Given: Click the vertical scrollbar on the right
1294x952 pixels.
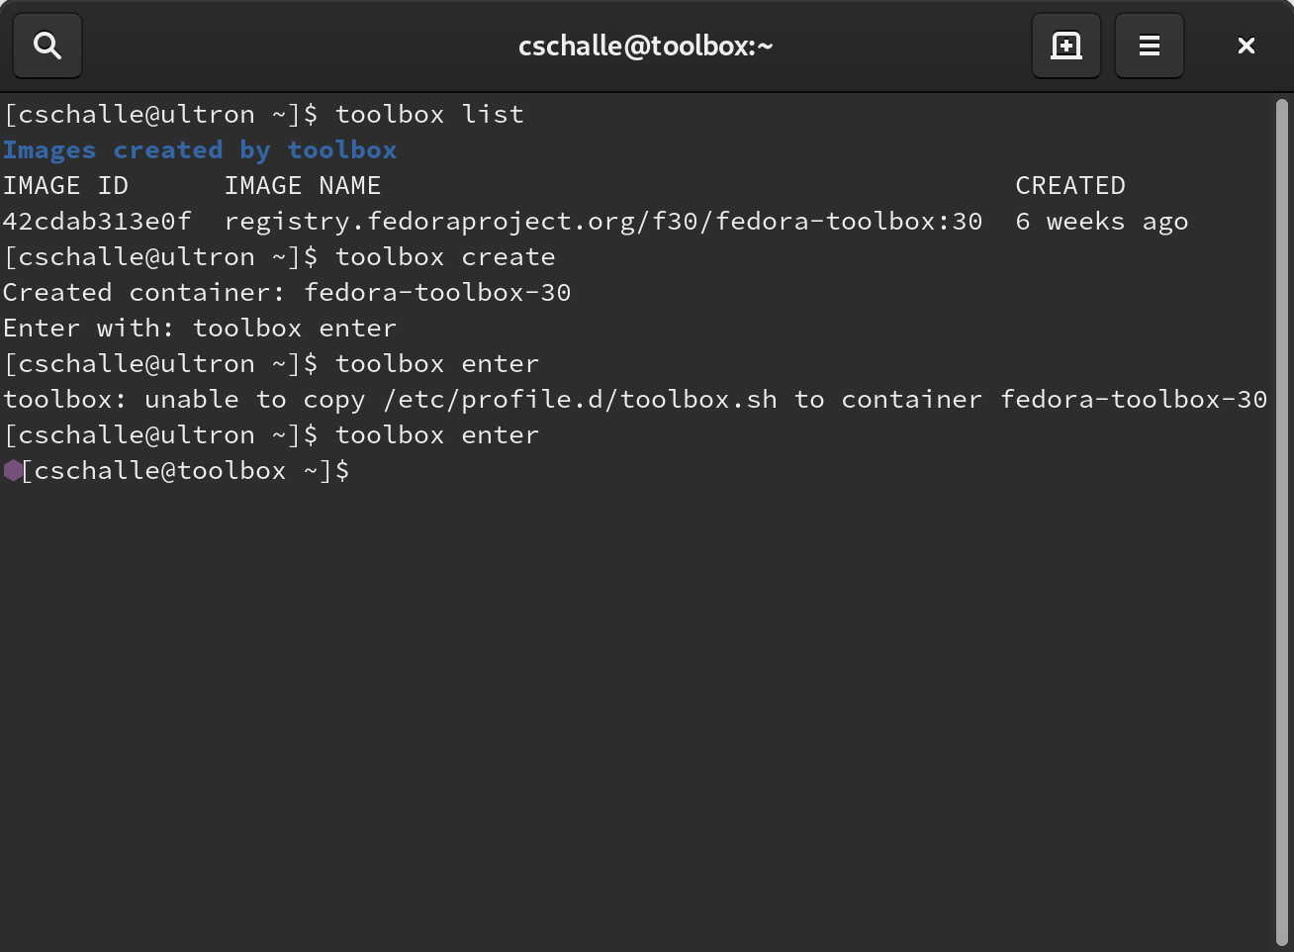Looking at the screenshot, I should click(x=1282, y=523).
